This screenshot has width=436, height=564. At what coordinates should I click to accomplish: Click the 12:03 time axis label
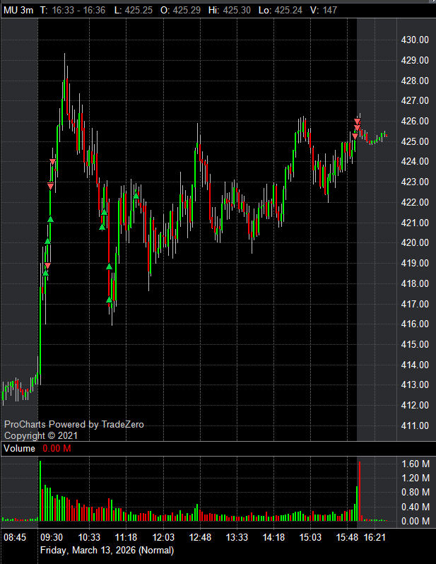[163, 537]
